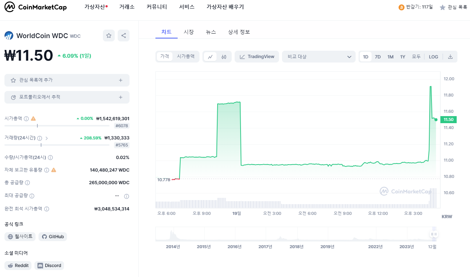Click 2022년 on the timeline navigator

376,247
